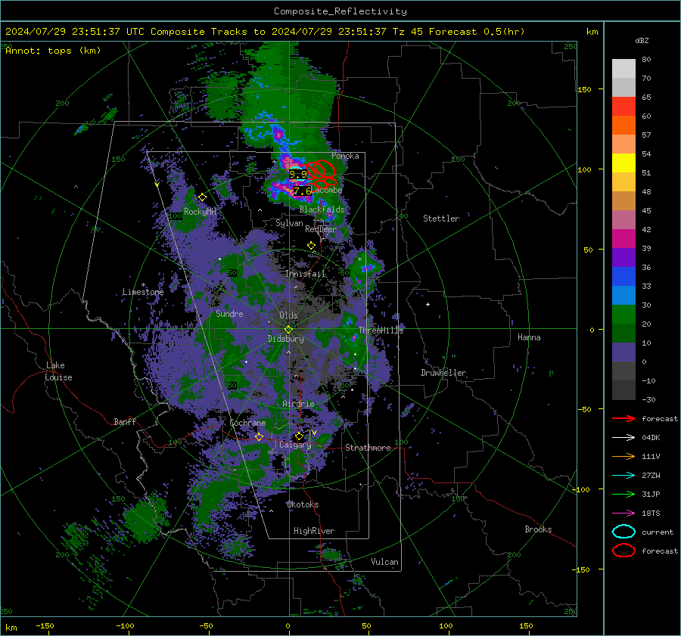Click the Didsbury city label
681x636 pixels.
click(x=286, y=339)
